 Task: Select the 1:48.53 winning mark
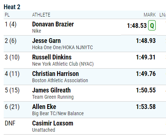[x=137, y=26]
